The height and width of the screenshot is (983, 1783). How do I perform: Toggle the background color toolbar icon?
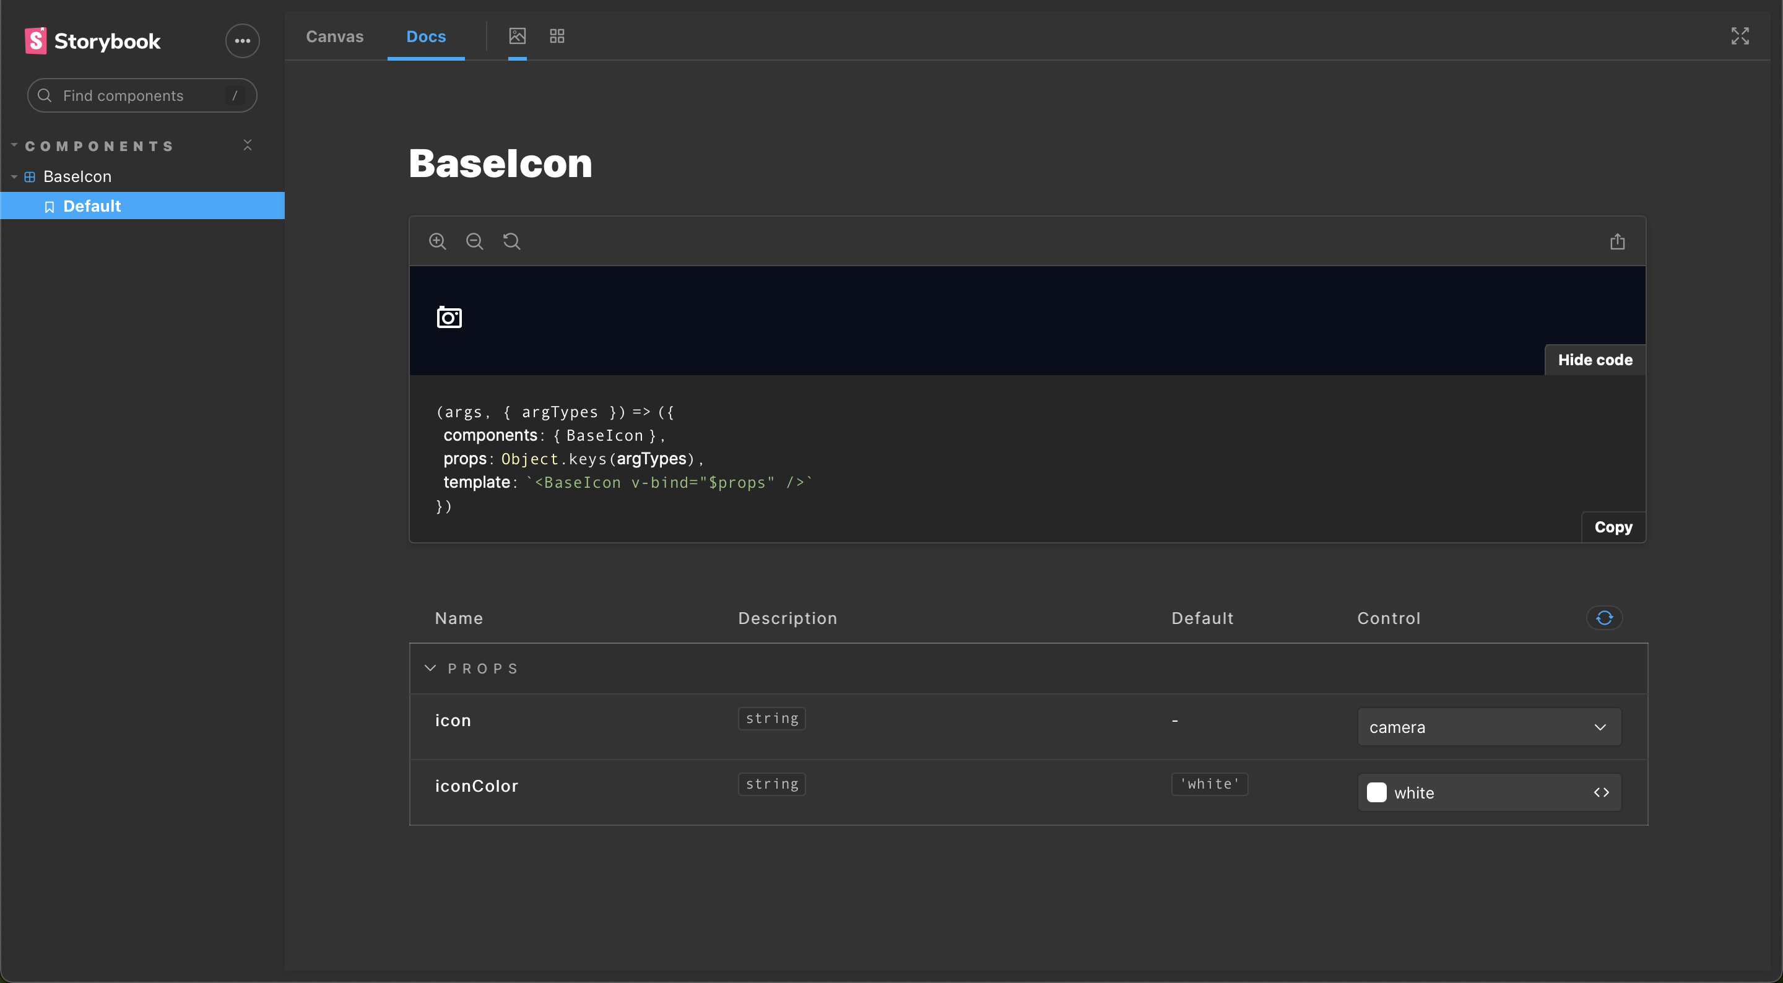pyautogui.click(x=516, y=36)
